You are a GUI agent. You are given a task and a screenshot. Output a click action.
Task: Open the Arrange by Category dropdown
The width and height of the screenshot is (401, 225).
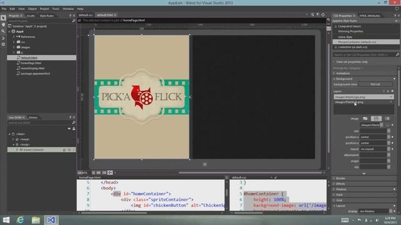pos(348,68)
